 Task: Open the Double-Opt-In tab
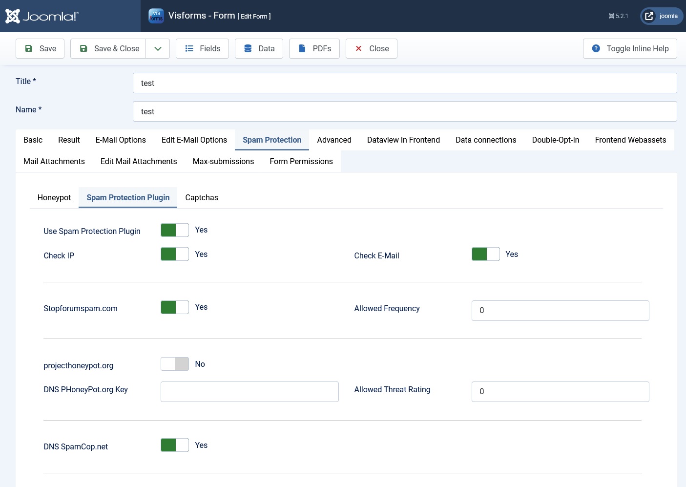[555, 140]
